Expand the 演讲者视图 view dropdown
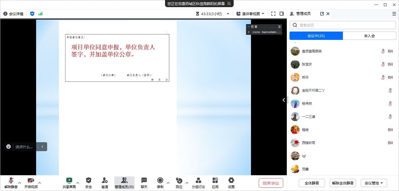This screenshot has width=399, height=191. pyautogui.click(x=250, y=14)
